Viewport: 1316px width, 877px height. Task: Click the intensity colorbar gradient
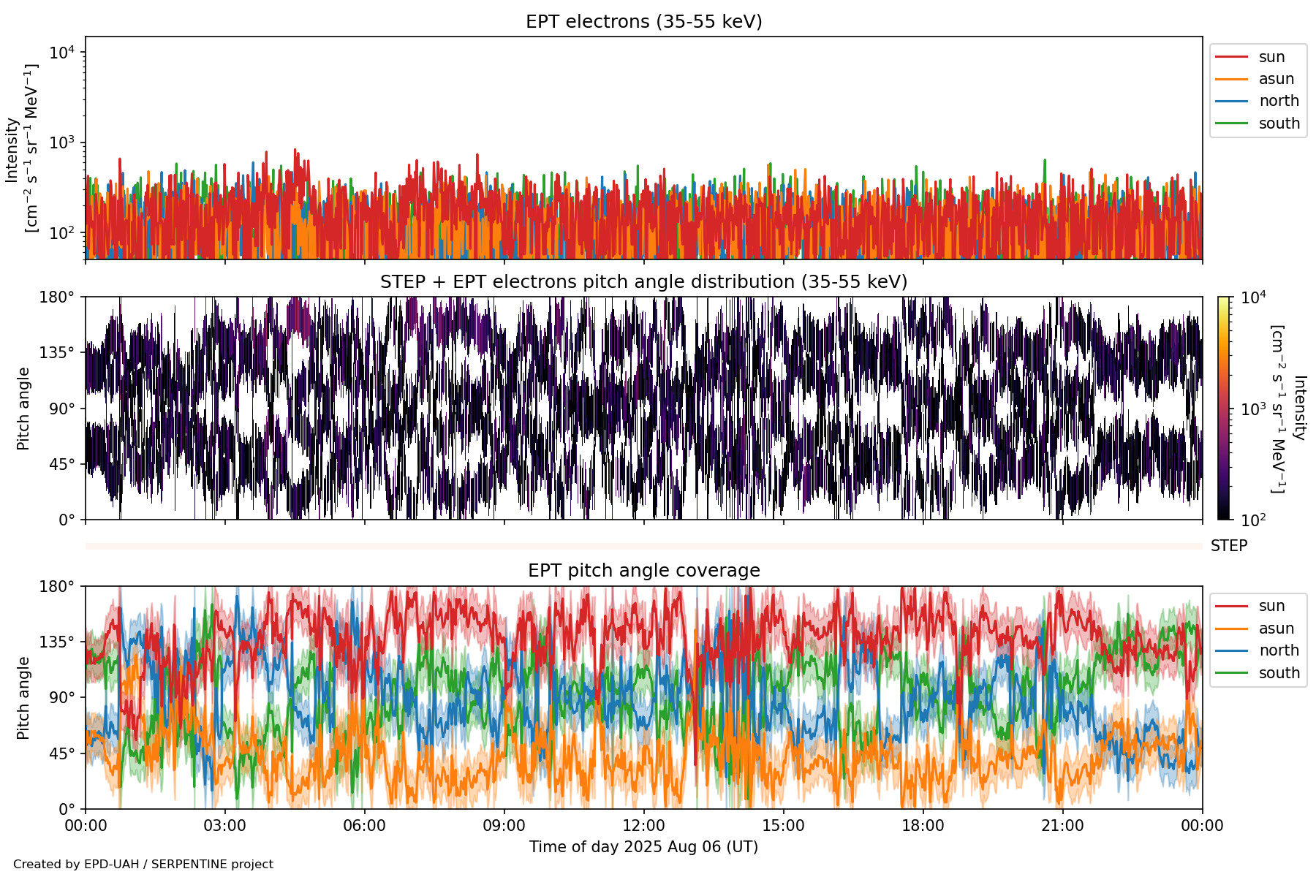(1223, 408)
